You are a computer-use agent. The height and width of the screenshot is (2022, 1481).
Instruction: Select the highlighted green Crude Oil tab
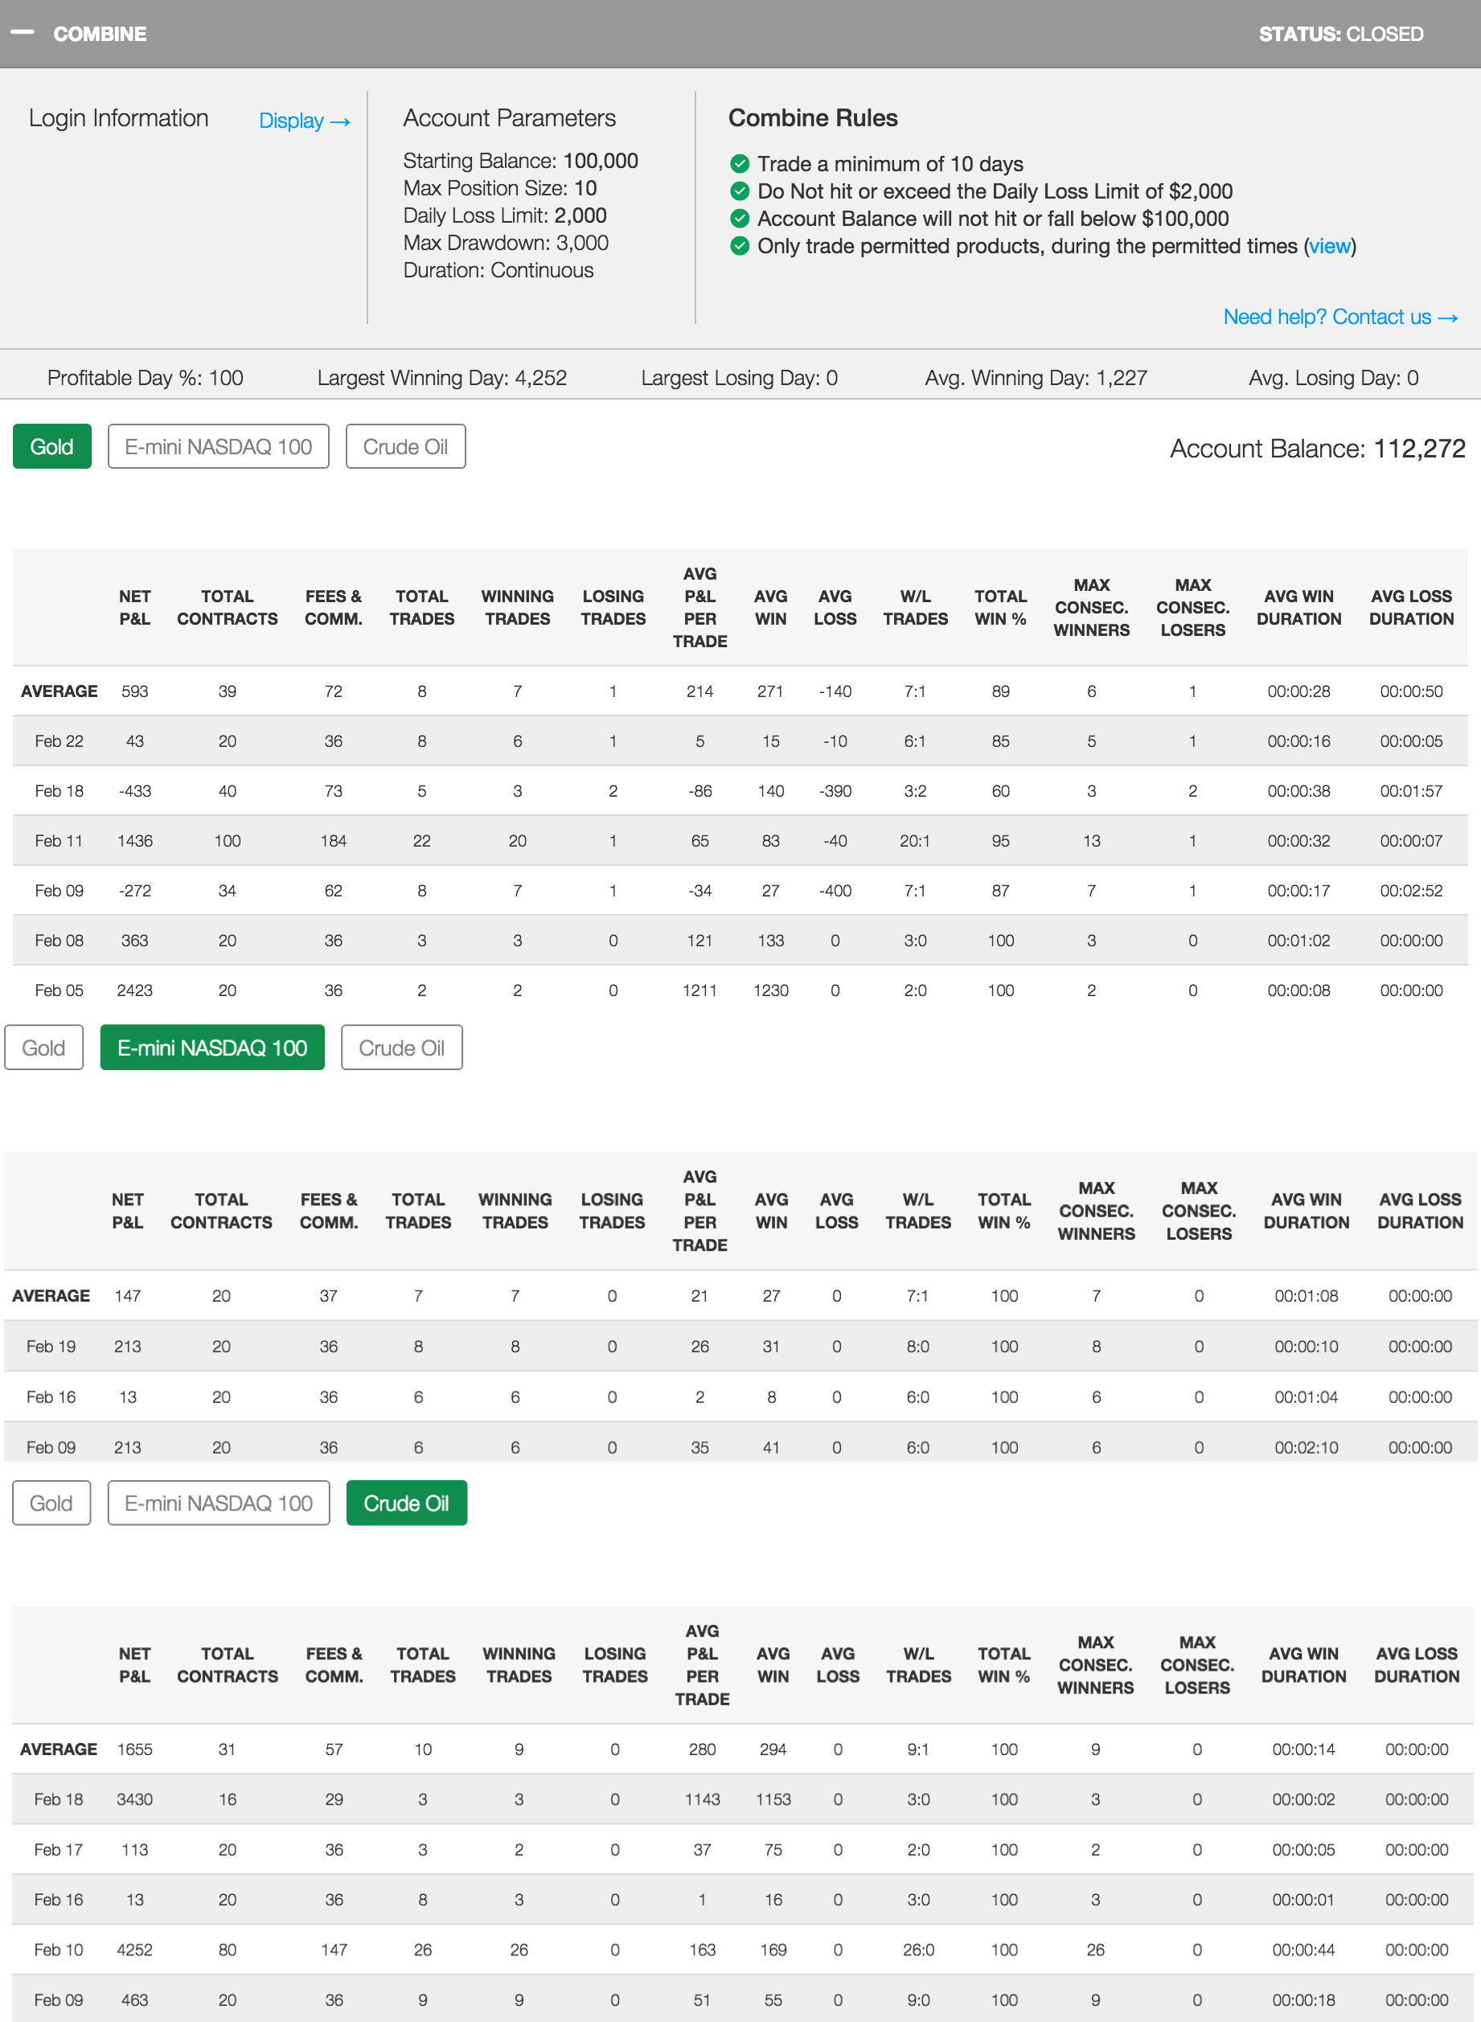click(406, 1503)
